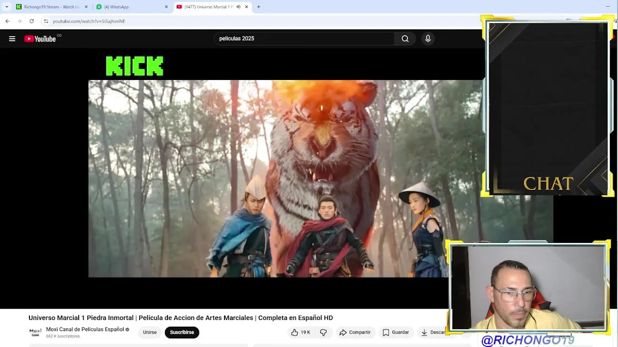Dislike the video with the thumbs-down
This screenshot has height=347, width=618.
click(323, 332)
